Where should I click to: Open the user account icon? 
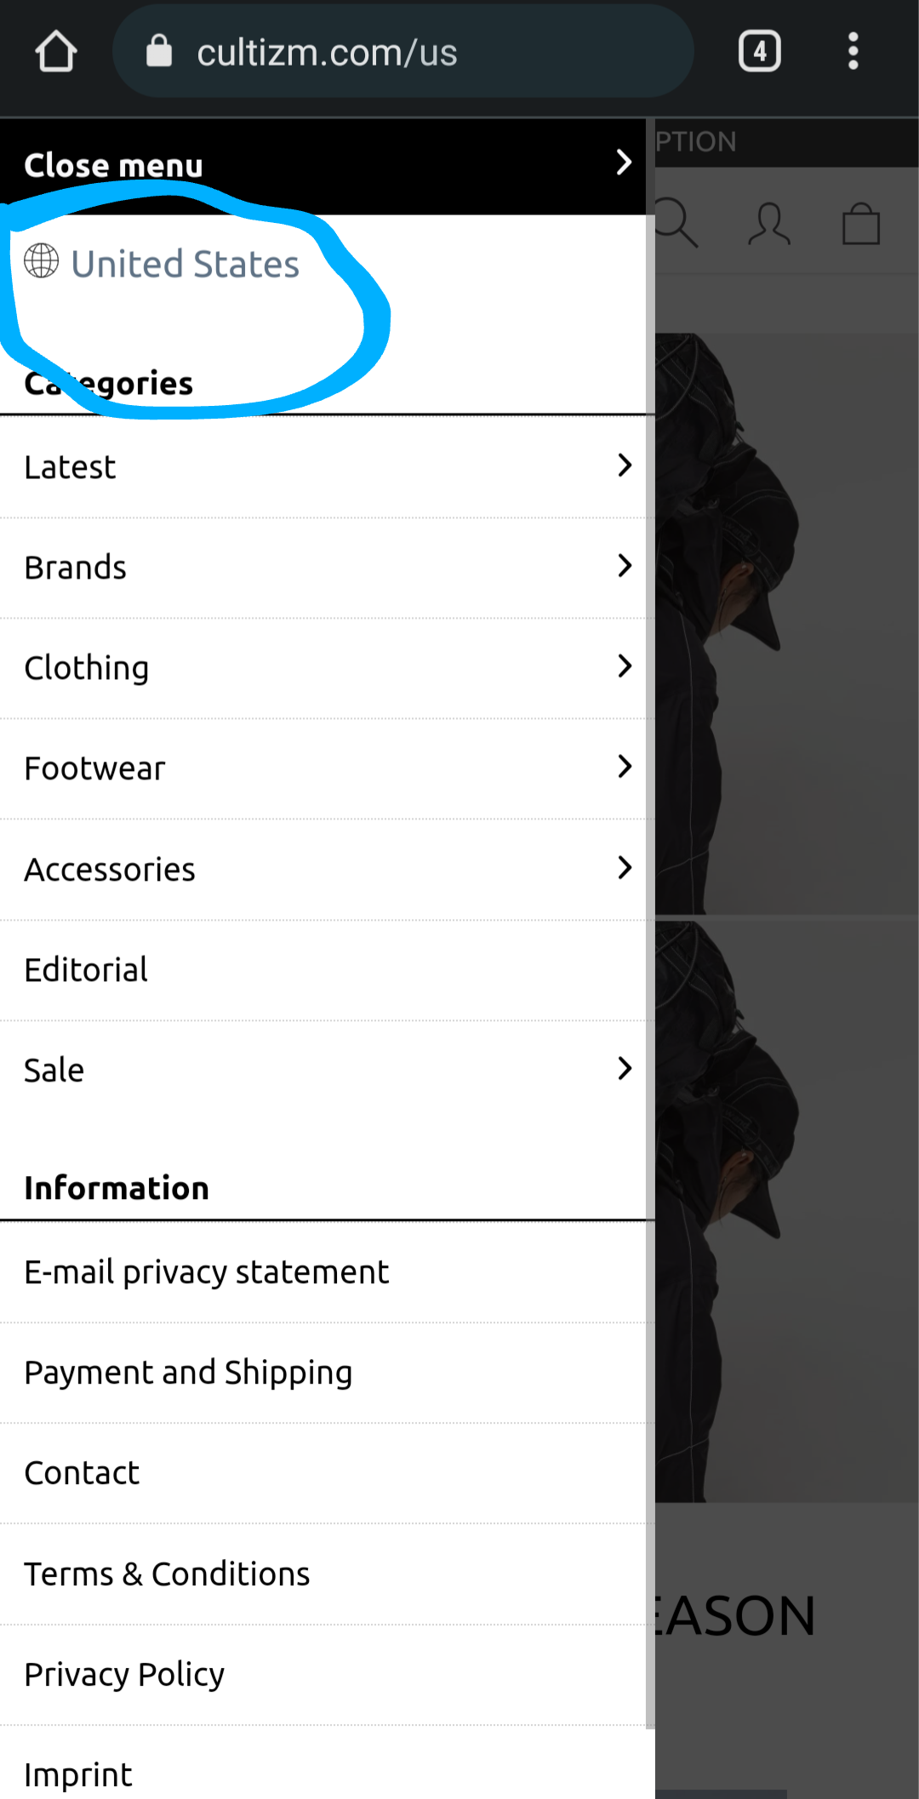[769, 224]
